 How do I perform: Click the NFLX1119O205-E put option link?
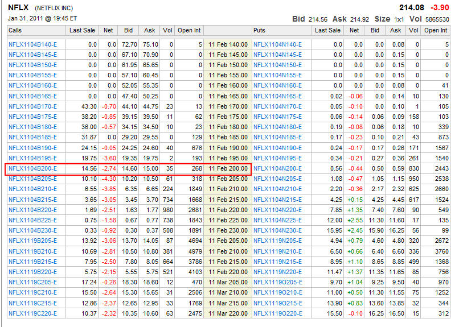[x=278, y=282]
